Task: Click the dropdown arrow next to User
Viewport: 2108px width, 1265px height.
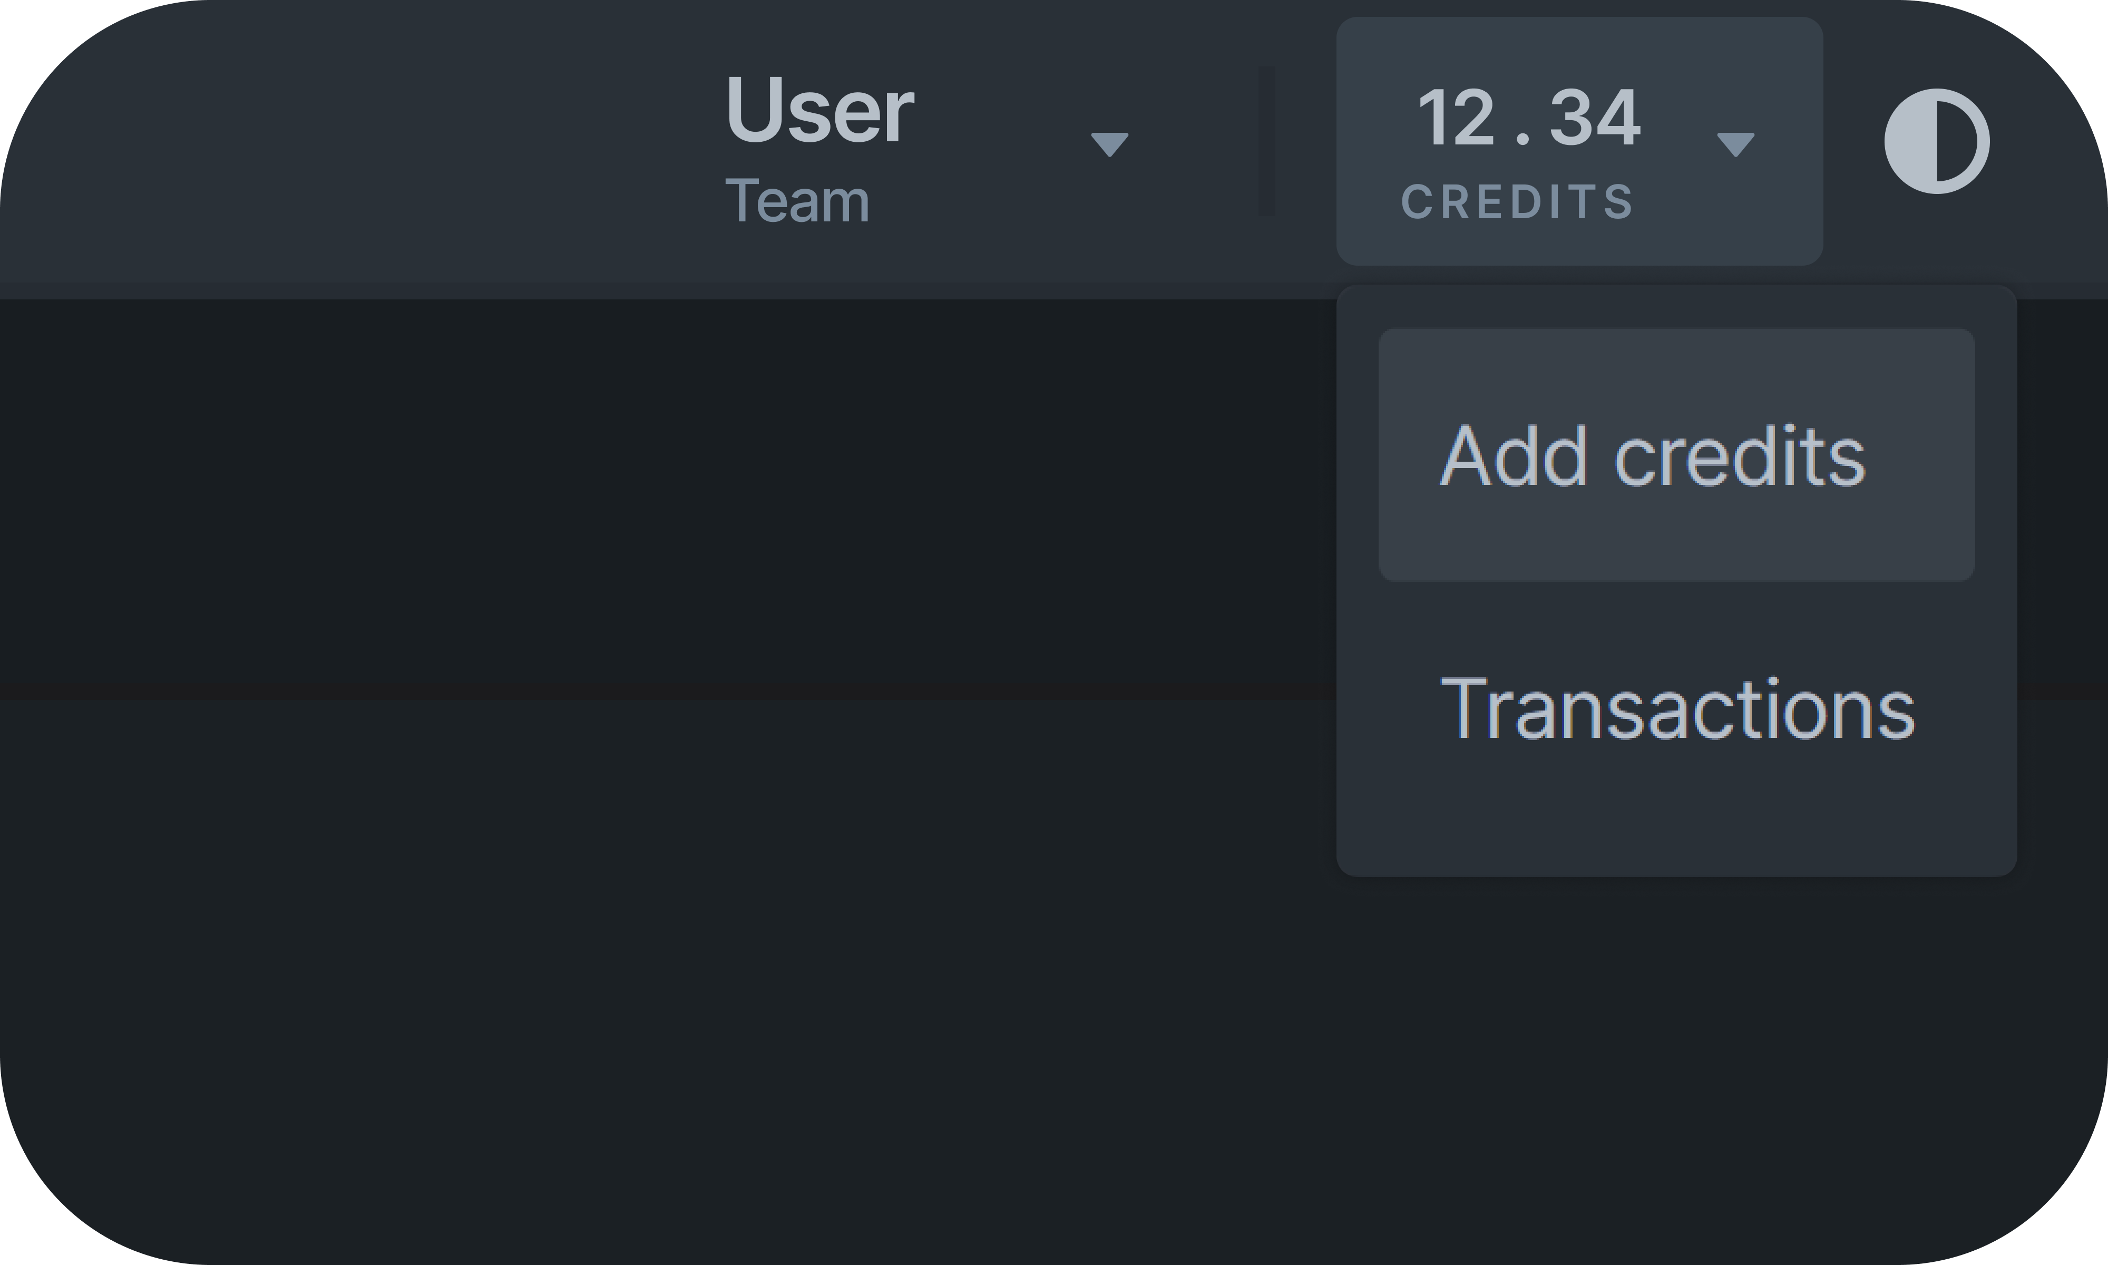Action: coord(1109,144)
